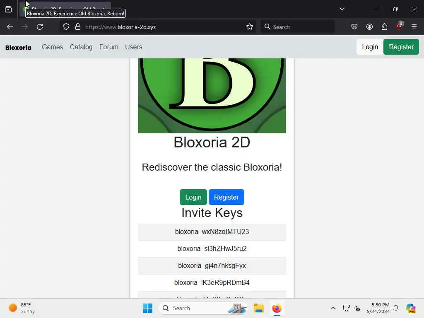Click the URL address bar
424x318 pixels.
click(157, 27)
